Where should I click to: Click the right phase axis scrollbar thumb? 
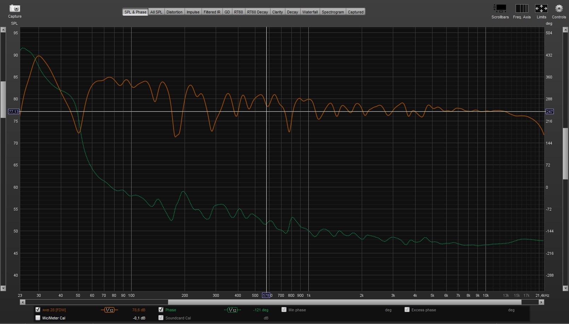[x=565, y=154]
